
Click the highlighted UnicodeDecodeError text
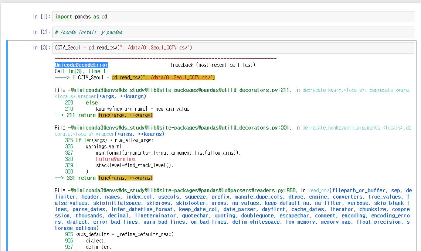click(x=81, y=65)
